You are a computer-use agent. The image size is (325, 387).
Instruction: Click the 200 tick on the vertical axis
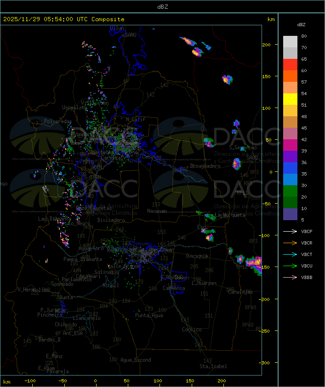[266, 45]
